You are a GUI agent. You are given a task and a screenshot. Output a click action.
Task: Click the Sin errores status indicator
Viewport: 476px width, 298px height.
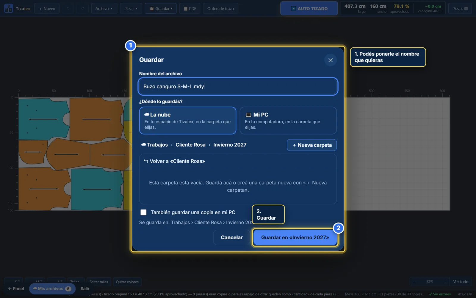(440, 294)
